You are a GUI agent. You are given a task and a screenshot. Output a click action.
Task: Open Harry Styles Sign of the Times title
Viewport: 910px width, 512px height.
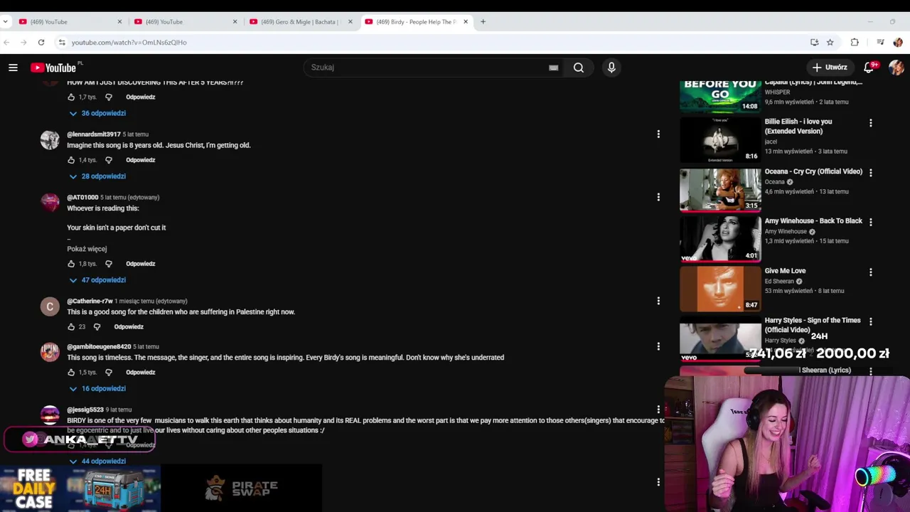click(813, 325)
